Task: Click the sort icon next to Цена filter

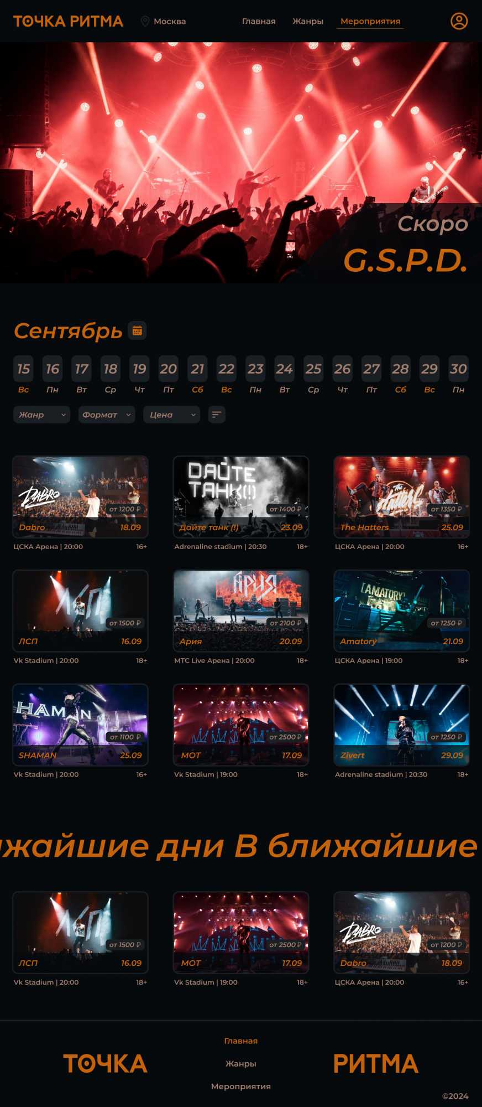Action: [x=217, y=415]
